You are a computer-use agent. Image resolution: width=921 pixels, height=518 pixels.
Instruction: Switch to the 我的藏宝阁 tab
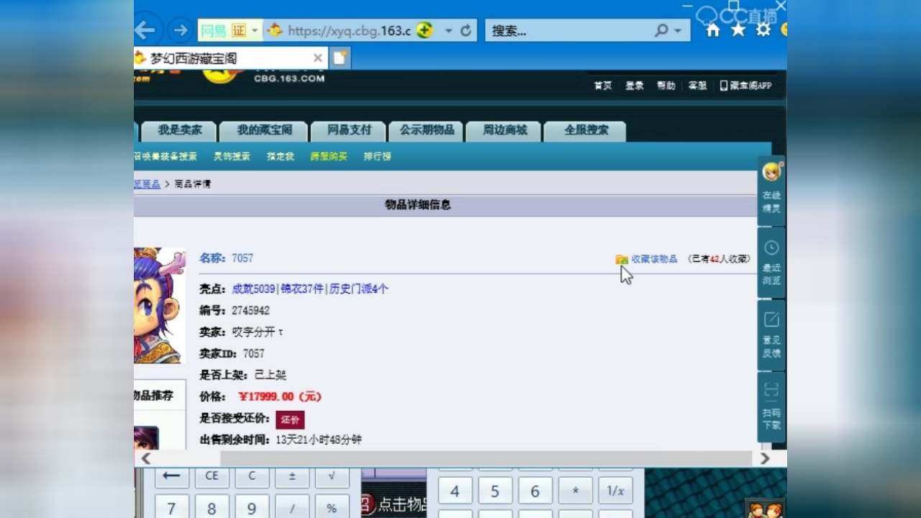[265, 131]
